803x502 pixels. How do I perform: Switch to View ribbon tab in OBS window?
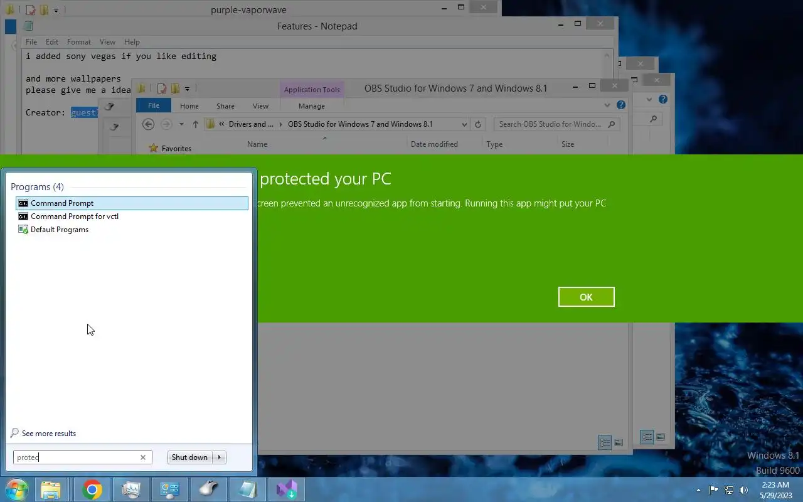(x=260, y=106)
